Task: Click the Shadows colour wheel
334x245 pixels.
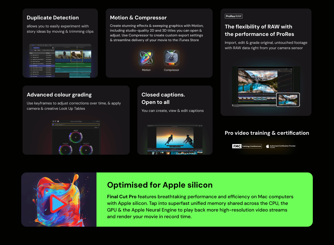Action: pos(65,150)
